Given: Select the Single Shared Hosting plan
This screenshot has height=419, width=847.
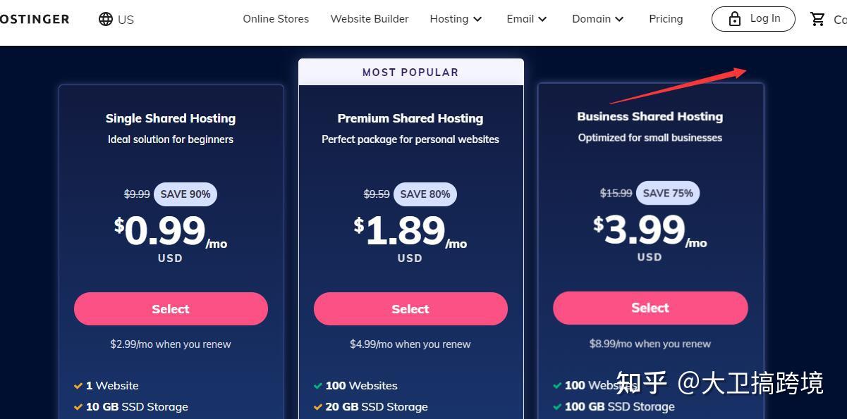Looking at the screenshot, I should (171, 309).
